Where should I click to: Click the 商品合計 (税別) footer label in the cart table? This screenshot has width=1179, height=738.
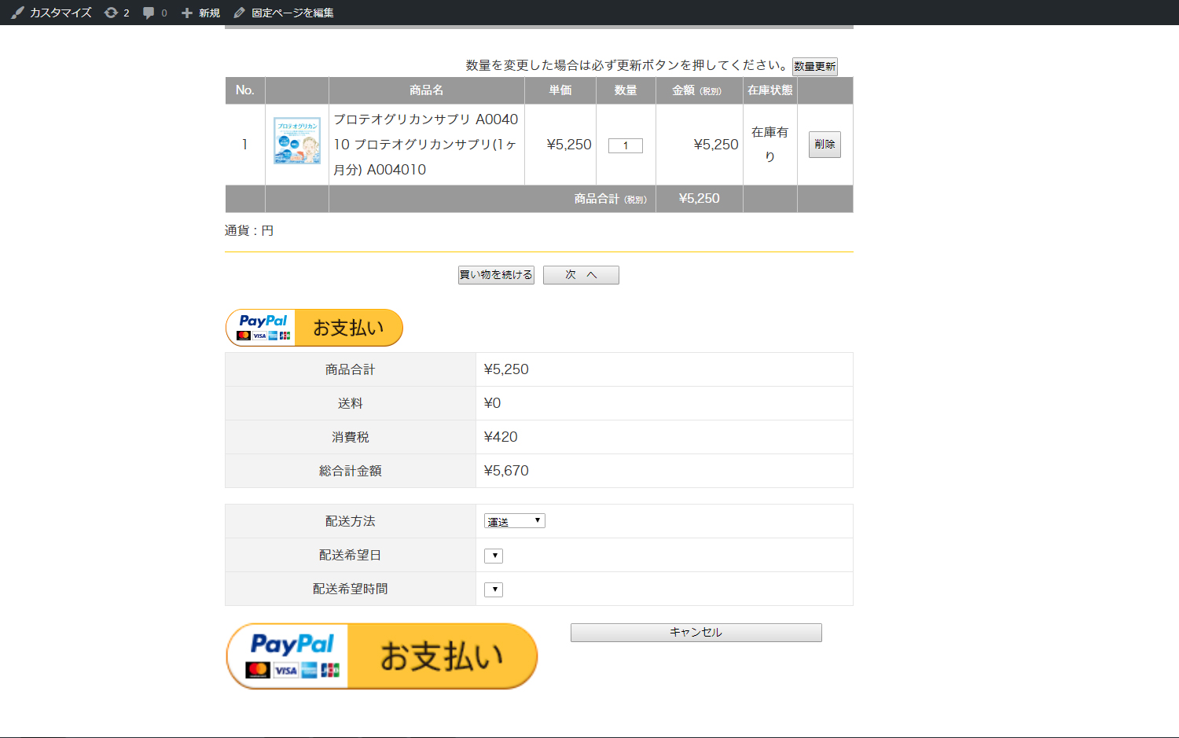click(611, 199)
